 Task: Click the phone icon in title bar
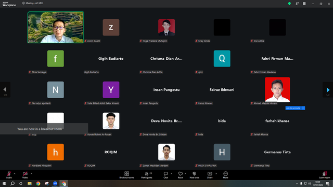click(x=297, y=4)
